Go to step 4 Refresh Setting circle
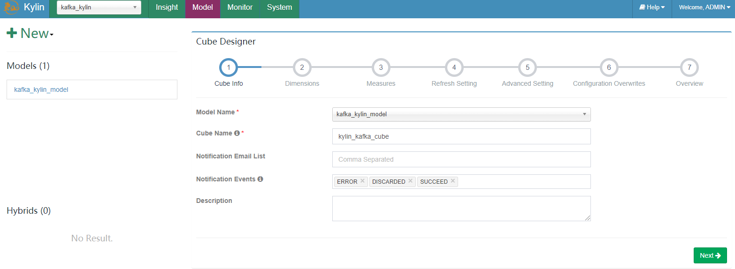Image resolution: width=735 pixels, height=269 pixels. pyautogui.click(x=454, y=67)
